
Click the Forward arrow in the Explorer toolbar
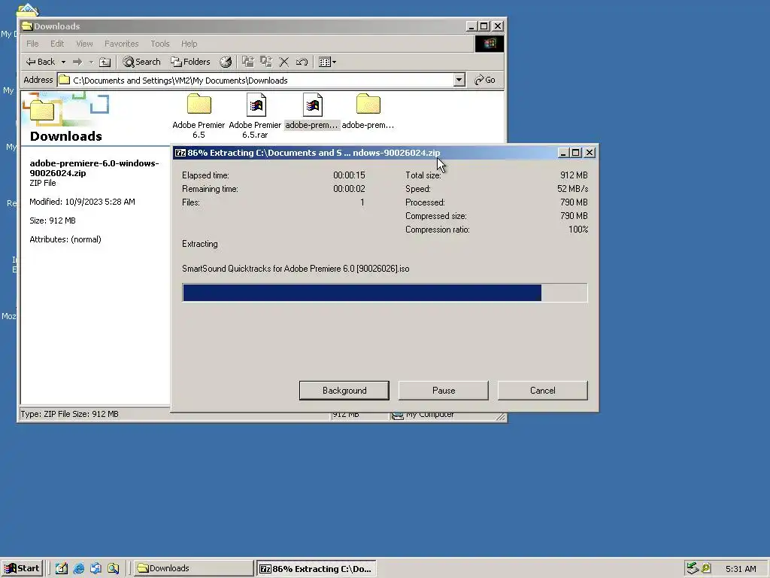point(77,62)
